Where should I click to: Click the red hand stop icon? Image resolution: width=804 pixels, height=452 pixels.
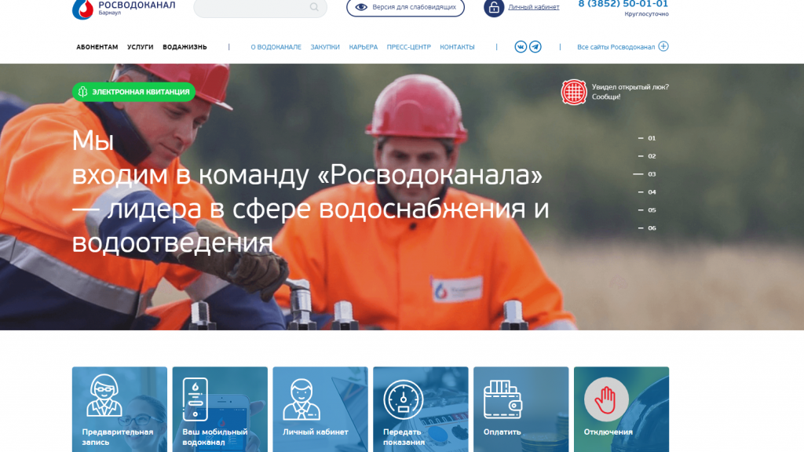pos(606,399)
